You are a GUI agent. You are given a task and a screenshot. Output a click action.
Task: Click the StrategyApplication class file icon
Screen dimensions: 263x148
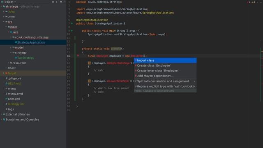click(x=16, y=42)
